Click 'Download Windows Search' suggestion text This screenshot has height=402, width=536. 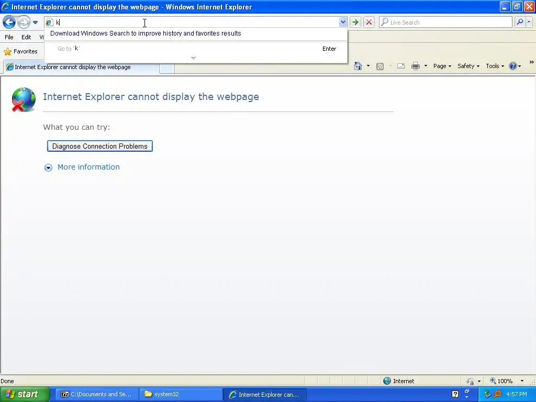[146, 33]
